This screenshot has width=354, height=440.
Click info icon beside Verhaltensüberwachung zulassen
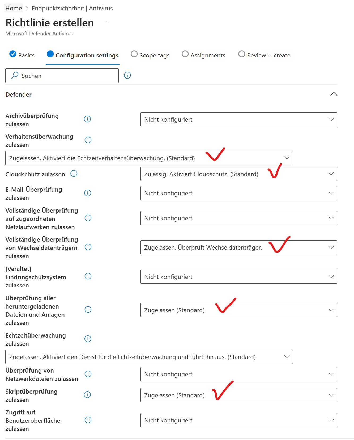pos(88,140)
